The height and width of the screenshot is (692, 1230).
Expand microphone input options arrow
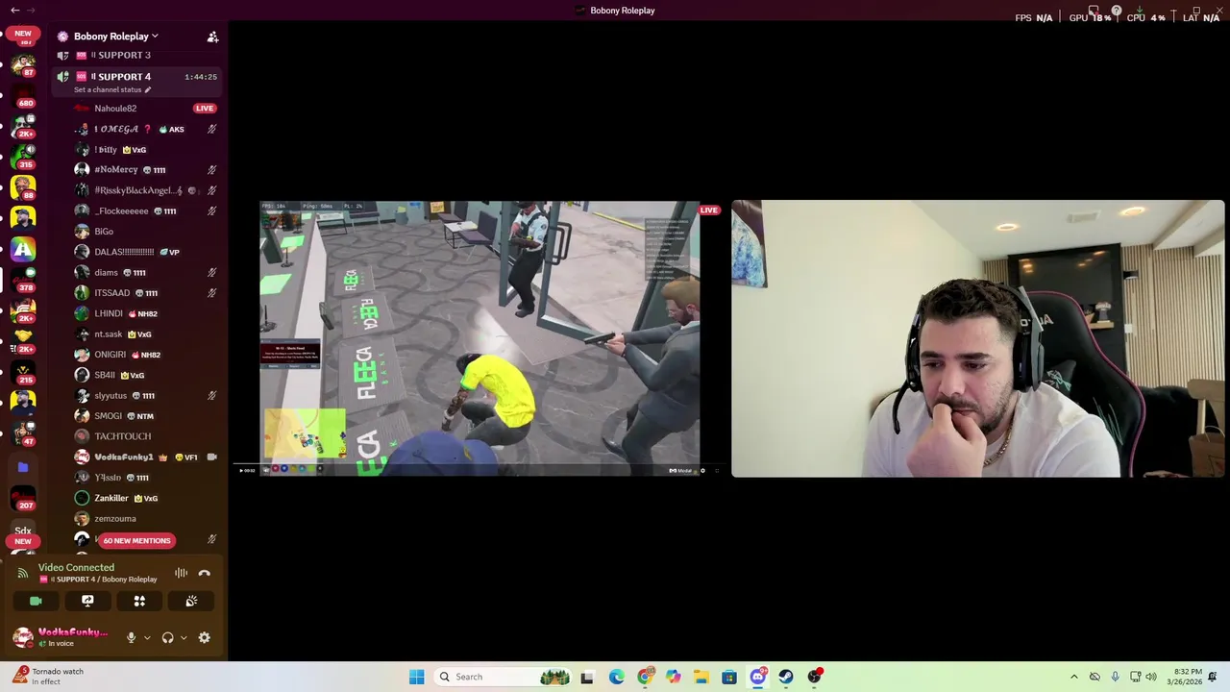147,637
